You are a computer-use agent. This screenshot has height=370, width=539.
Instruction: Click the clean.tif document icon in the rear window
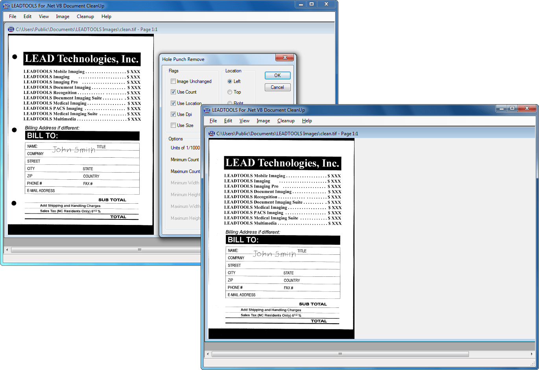coord(11,29)
